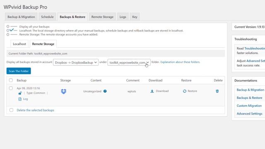
Task: Click the Current Version: 1.9.13 text
Action: (249, 27)
